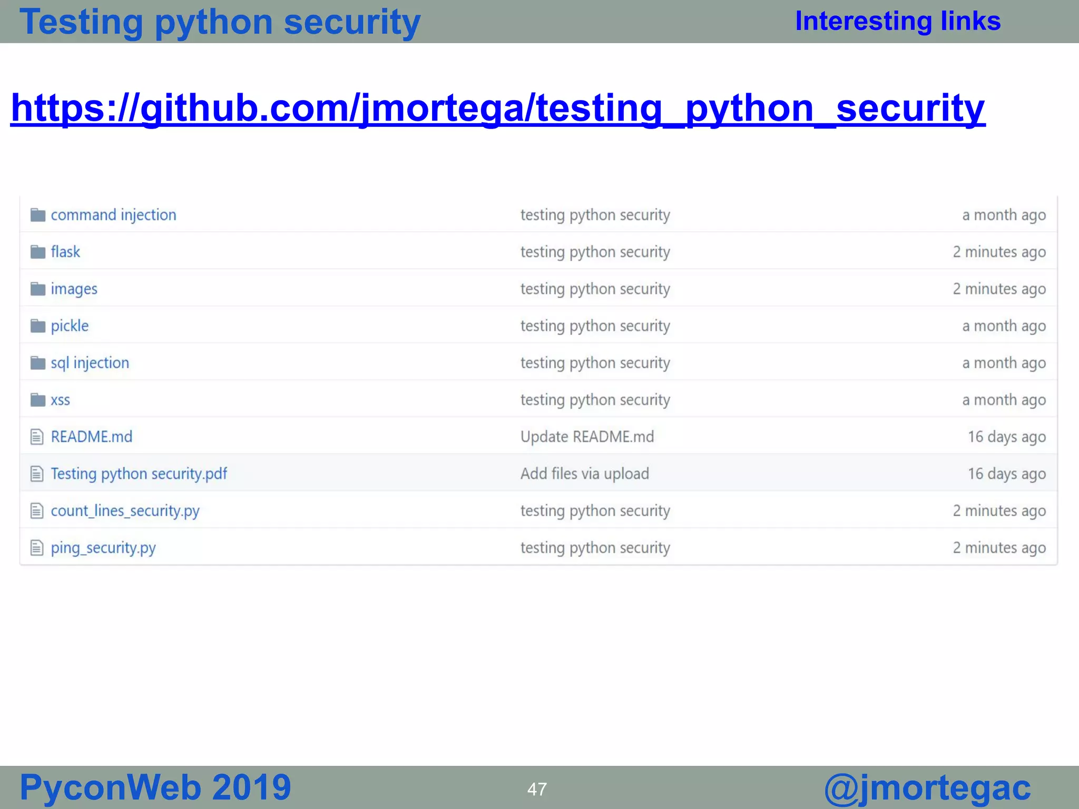
Task: Click the count_lines_security.py file icon
Action: 37,511
